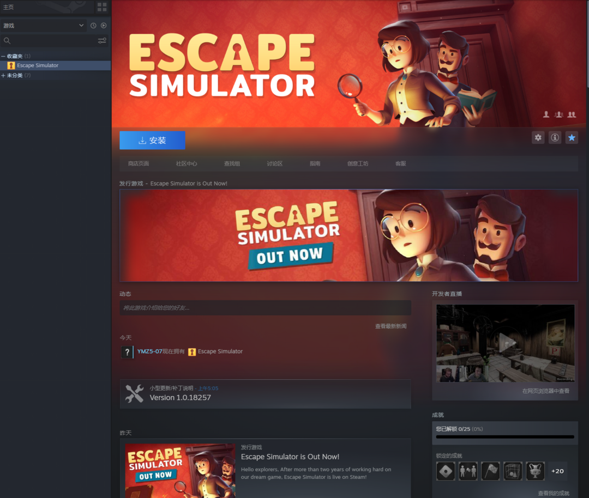589x498 pixels.
Task: Open the 商店页面 tab
Action: 139,163
